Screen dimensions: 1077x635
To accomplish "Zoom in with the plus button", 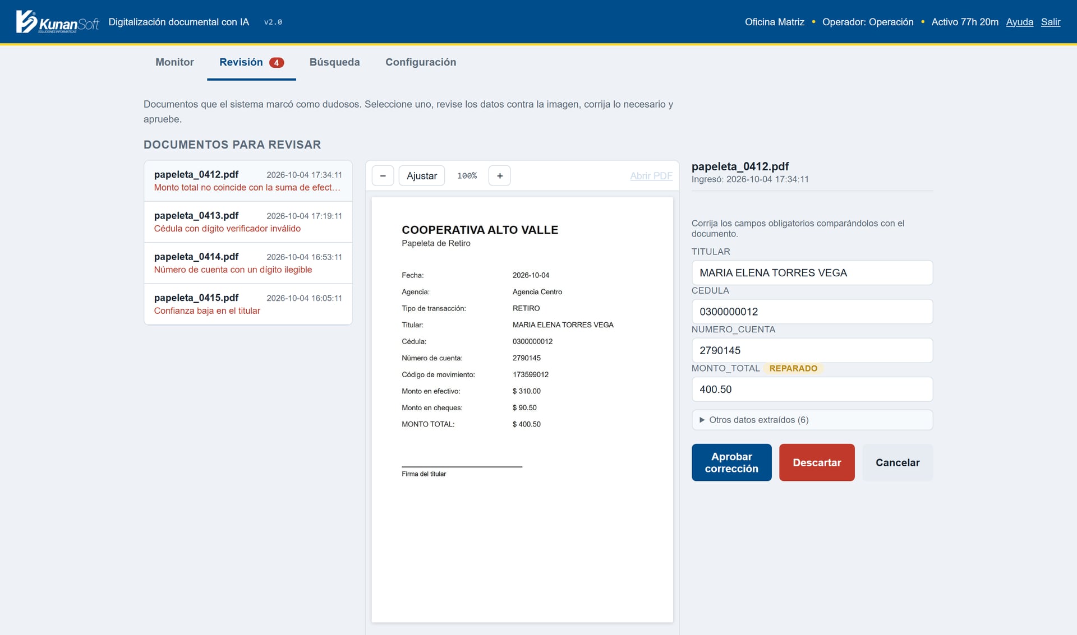I will (499, 175).
